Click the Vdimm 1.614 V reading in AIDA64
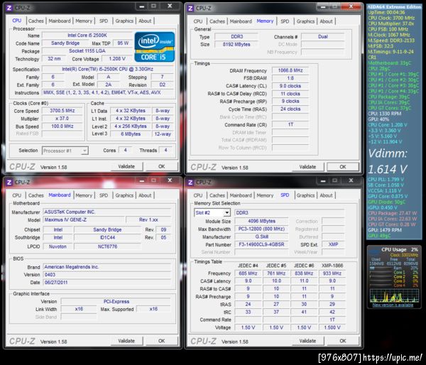This screenshot has width=426, height=365. pos(388,161)
